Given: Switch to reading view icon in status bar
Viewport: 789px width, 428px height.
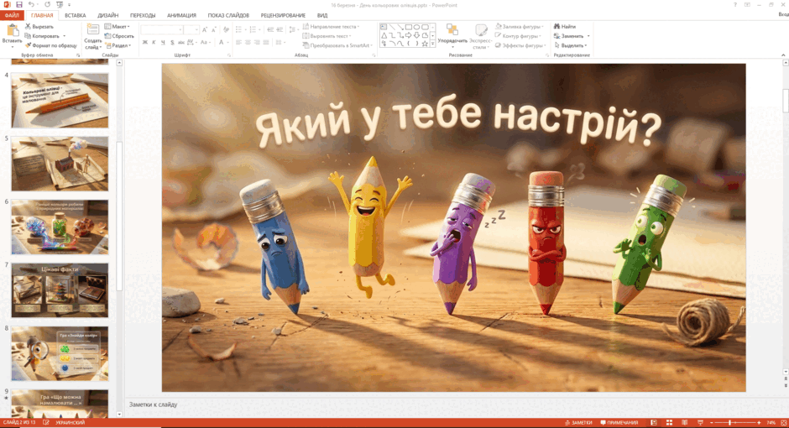Looking at the screenshot, I should tap(684, 422).
